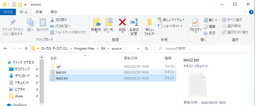Collapse the ribbon with the chevron

coord(245,12)
